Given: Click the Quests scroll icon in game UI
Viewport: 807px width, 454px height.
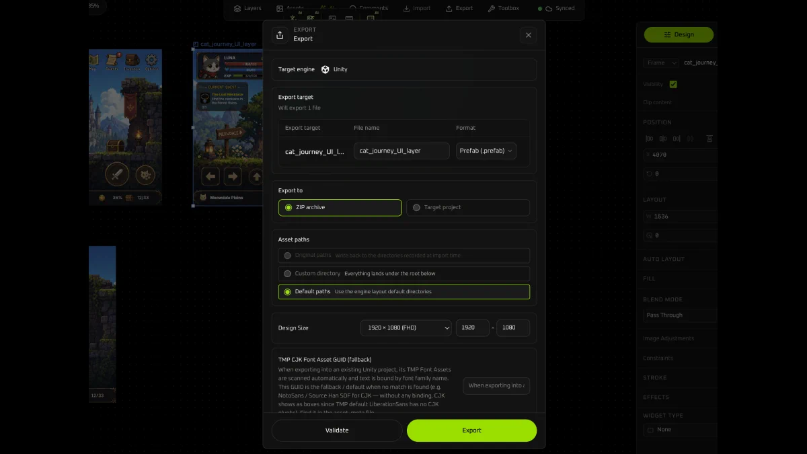Looking at the screenshot, I should tap(112, 61).
